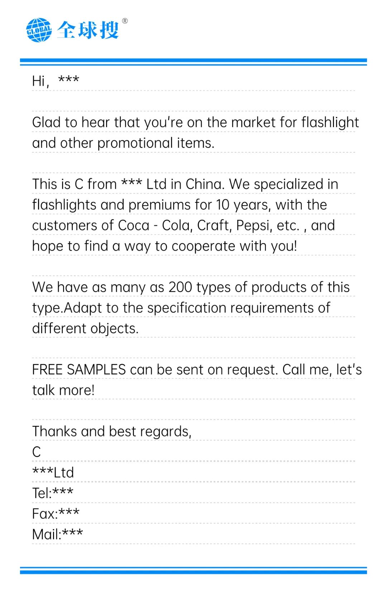Viewport: 387px width, 606px height.
Task: Click the "Mail:***" contact line
Action: click(x=57, y=535)
